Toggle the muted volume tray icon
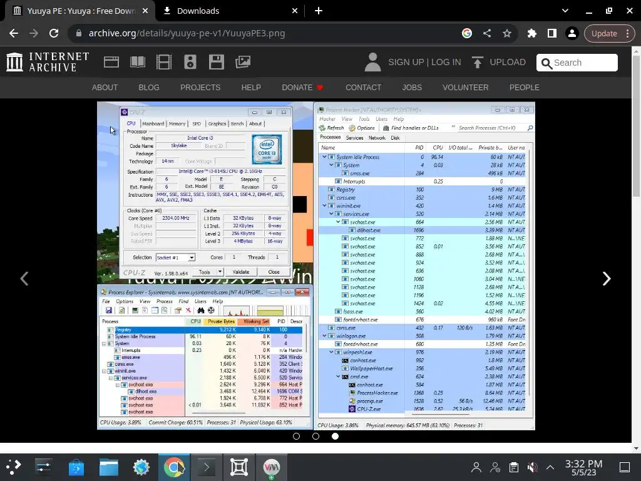Image resolution: width=641 pixels, height=481 pixels. (x=532, y=467)
